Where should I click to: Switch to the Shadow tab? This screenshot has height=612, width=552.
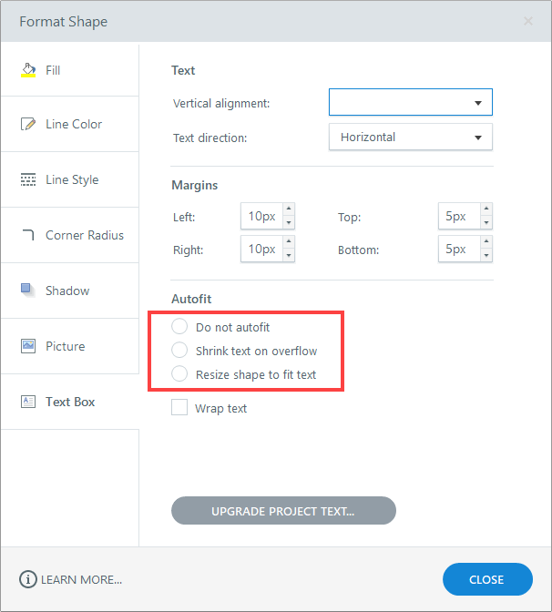tap(69, 291)
